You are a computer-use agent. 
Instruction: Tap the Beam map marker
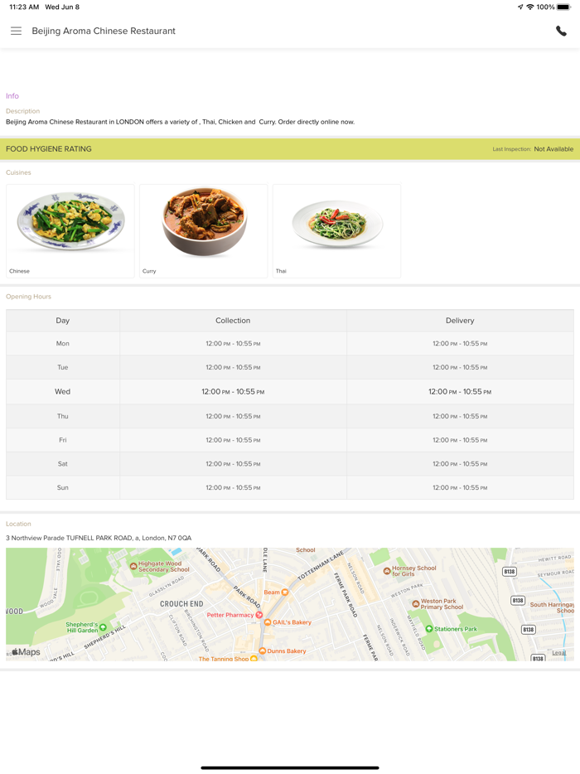(x=285, y=592)
